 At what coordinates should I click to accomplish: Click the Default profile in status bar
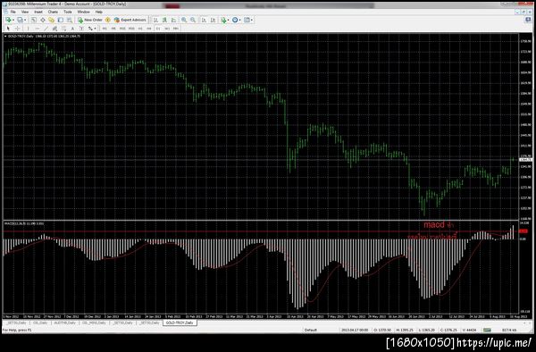[x=310, y=331]
